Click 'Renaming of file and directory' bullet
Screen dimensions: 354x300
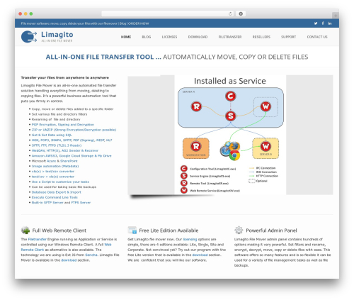[56, 119]
